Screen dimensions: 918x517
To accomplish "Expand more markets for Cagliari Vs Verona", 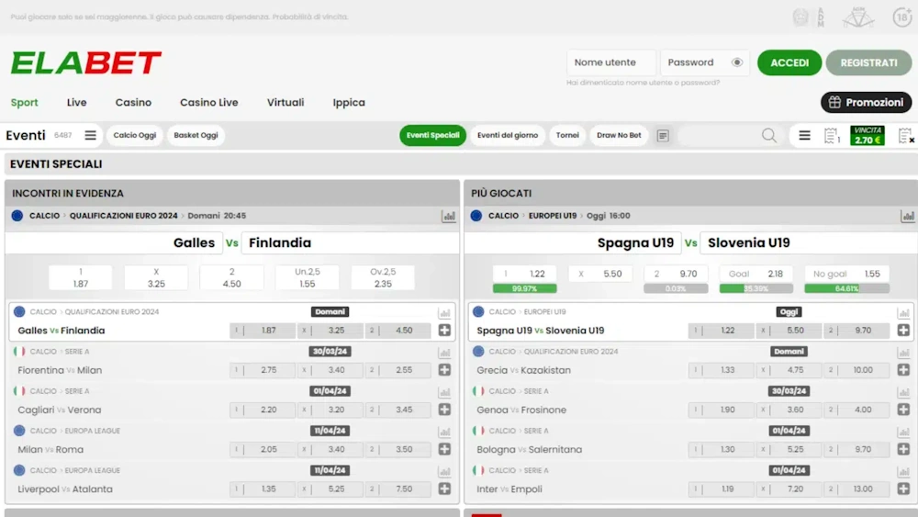I will (x=444, y=410).
